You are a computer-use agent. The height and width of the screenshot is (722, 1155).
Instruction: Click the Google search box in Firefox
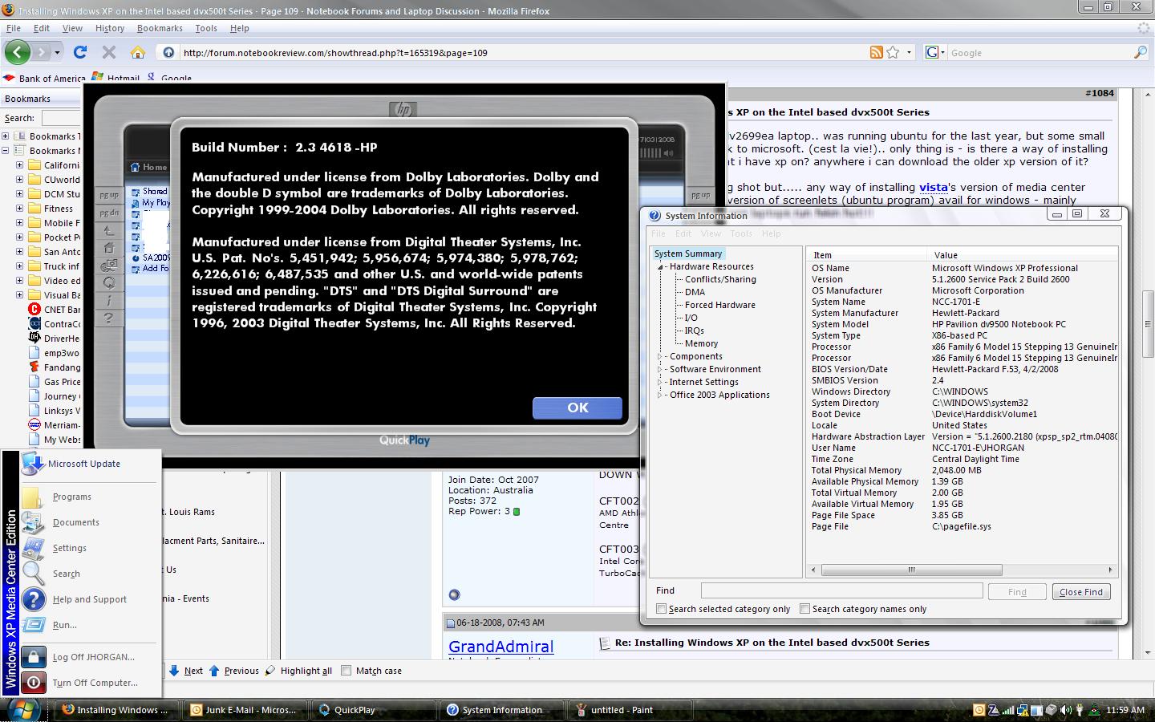coord(1039,52)
